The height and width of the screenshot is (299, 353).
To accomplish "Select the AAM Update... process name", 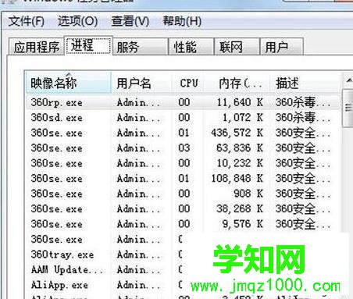I will (67, 269).
